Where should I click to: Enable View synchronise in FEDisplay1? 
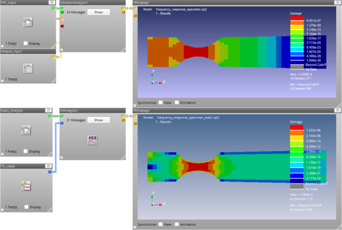point(160,102)
